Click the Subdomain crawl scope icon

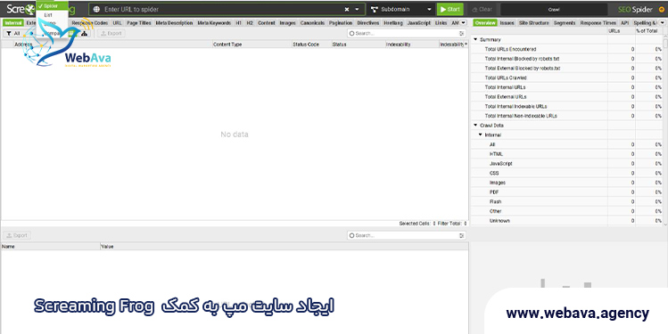coord(375,10)
